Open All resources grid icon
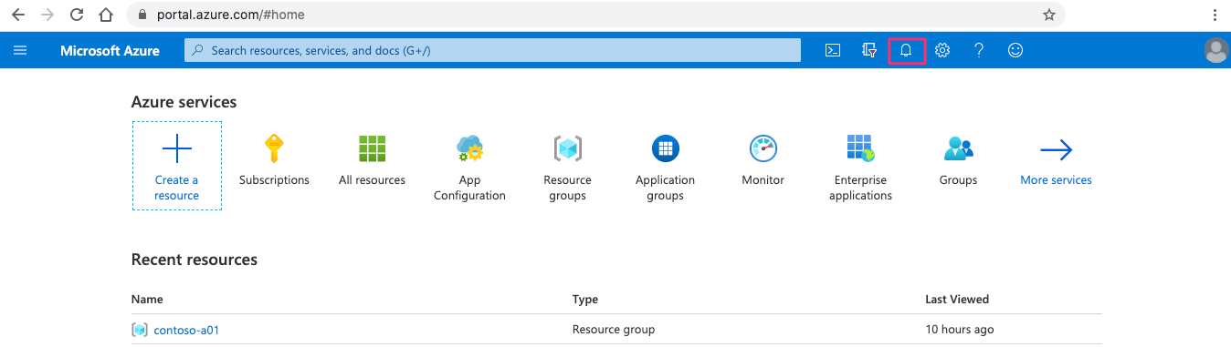The image size is (1231, 347). (x=372, y=148)
